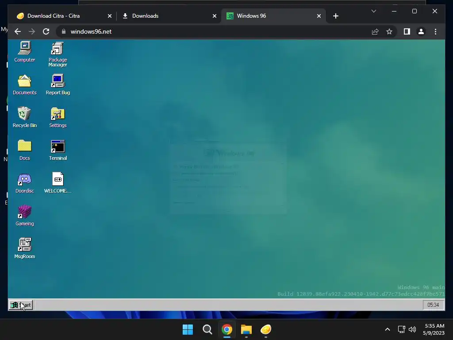Open Windows taskbar search
Screen dimensions: 453x340
tap(207, 329)
